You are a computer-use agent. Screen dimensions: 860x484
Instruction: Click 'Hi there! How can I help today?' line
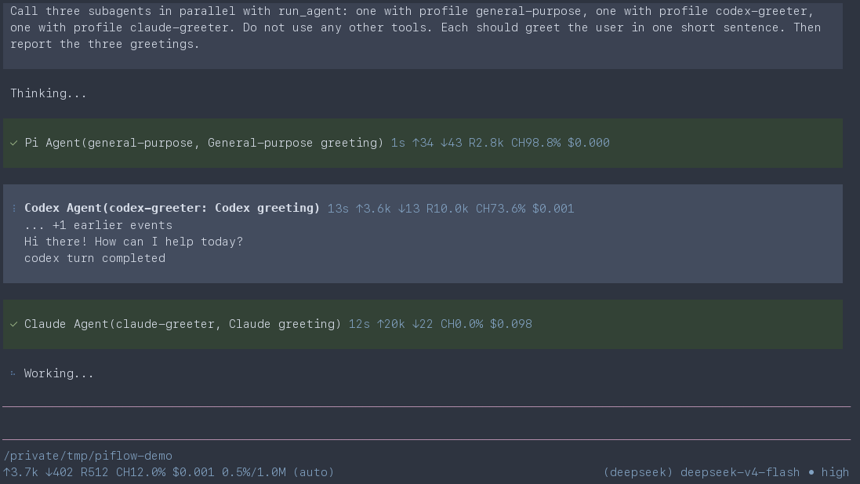(133, 242)
